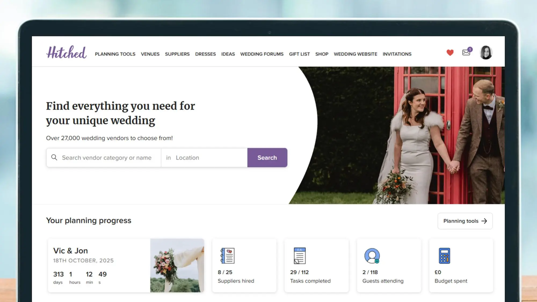Image resolution: width=537 pixels, height=302 pixels.
Task: Open the Ideas menu item
Action: pyautogui.click(x=228, y=54)
